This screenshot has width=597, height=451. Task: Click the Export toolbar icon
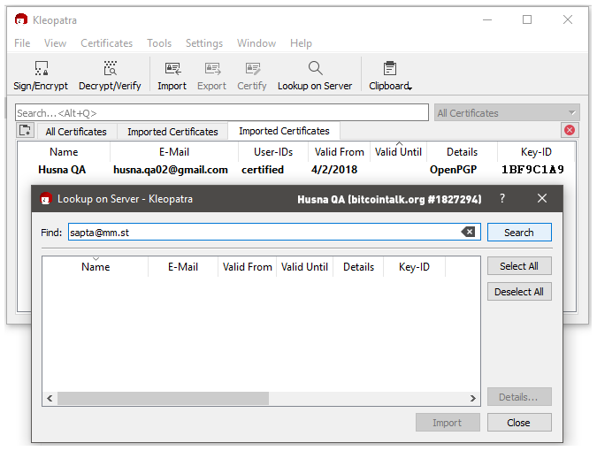[211, 76]
